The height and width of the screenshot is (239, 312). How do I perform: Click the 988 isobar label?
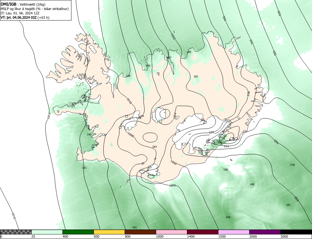coord(279,13)
